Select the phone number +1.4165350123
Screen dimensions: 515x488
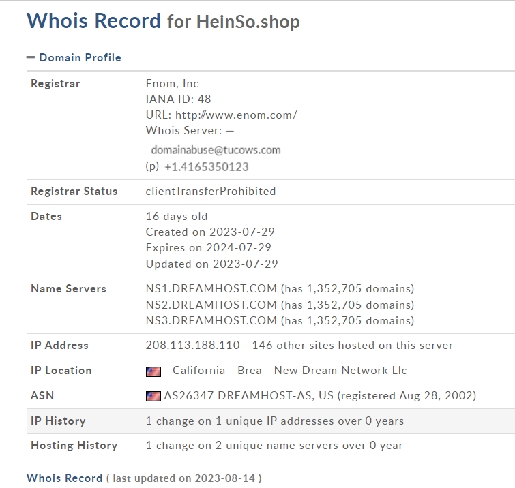206,167
